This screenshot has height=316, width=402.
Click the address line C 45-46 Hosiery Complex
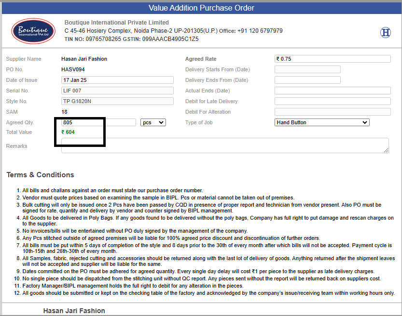point(141,31)
